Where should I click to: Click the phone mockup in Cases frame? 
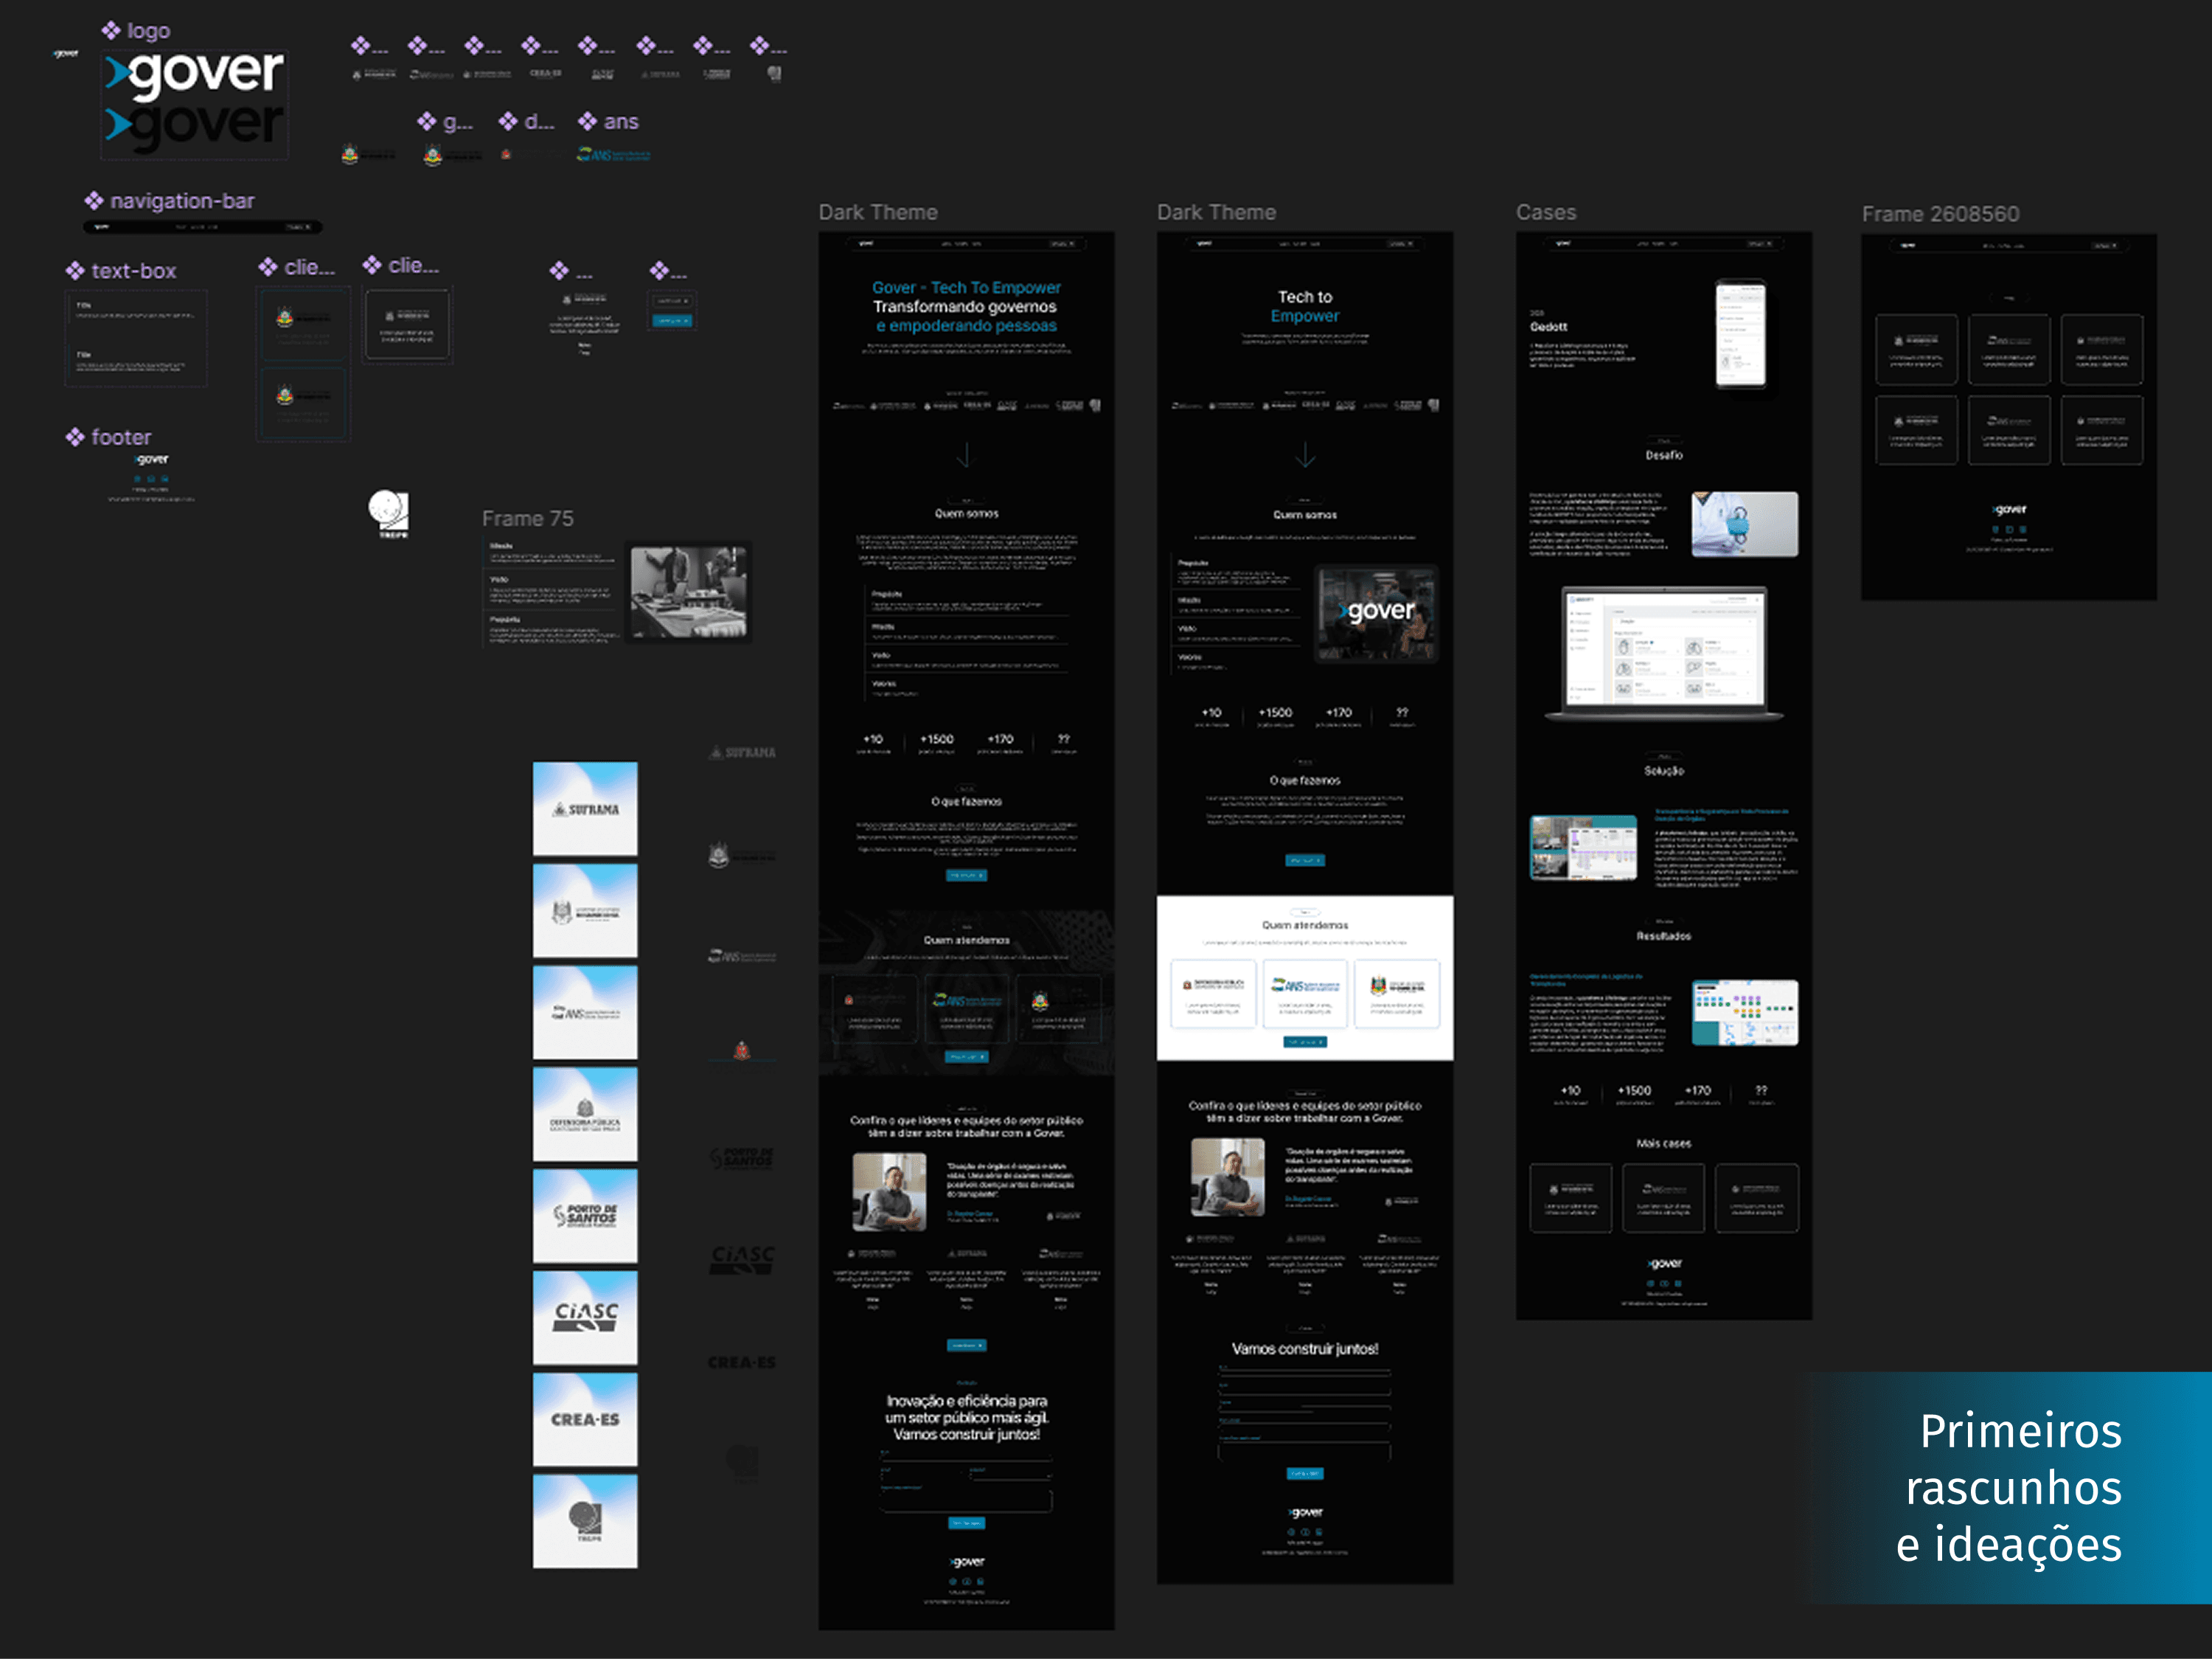tap(1740, 334)
